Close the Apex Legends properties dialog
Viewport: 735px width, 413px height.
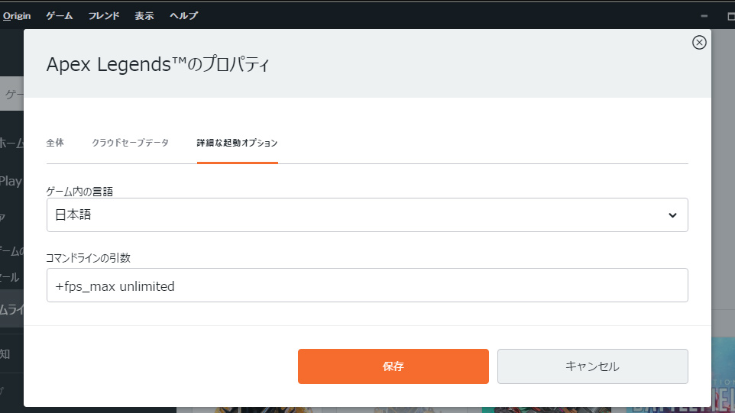(x=698, y=43)
